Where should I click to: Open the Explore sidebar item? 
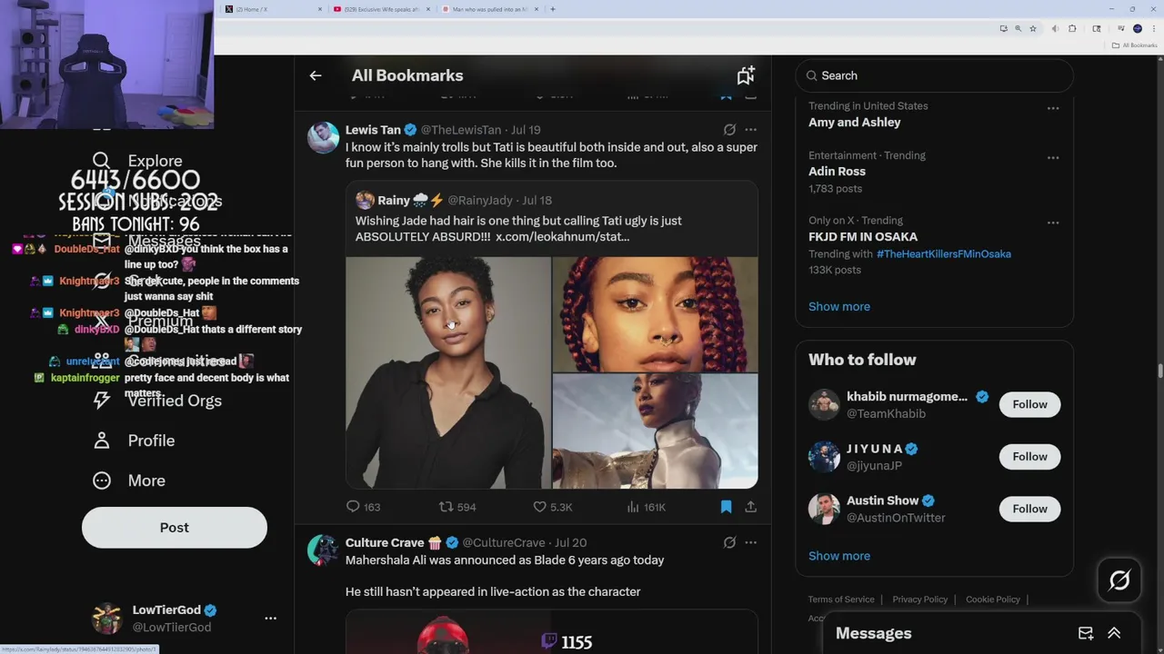pyautogui.click(x=137, y=161)
